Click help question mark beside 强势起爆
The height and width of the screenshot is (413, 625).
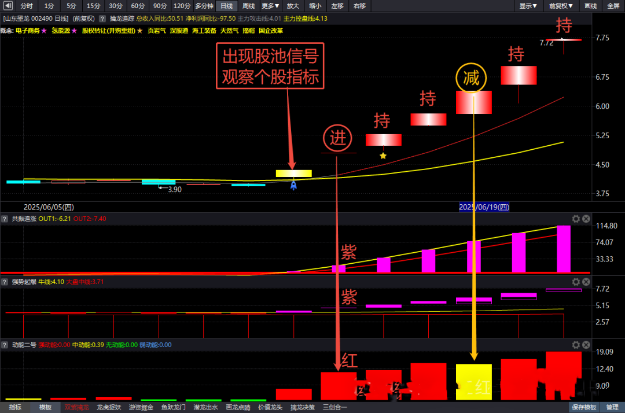(x=5, y=282)
